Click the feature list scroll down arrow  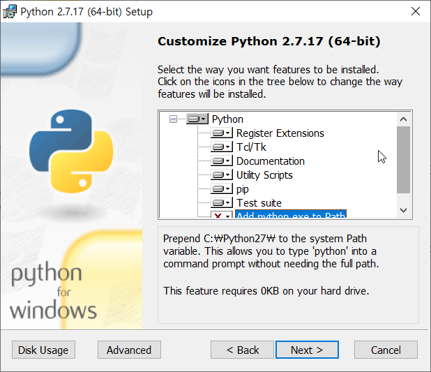tap(404, 211)
